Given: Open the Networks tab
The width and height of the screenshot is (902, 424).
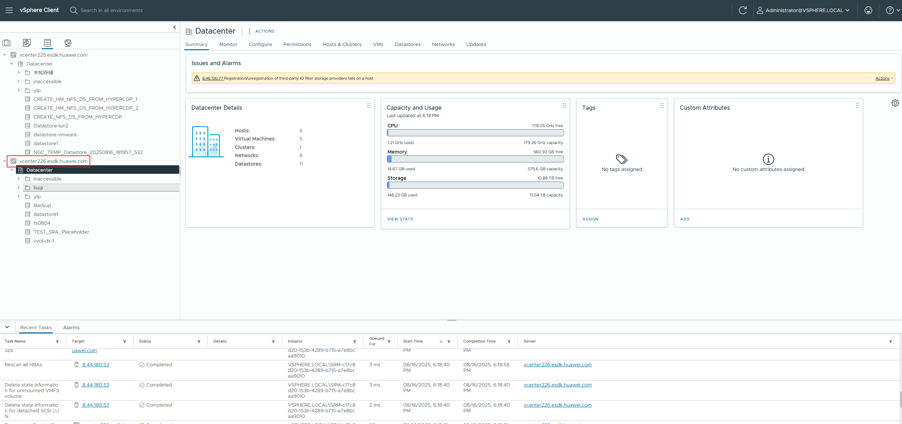Looking at the screenshot, I should point(443,44).
